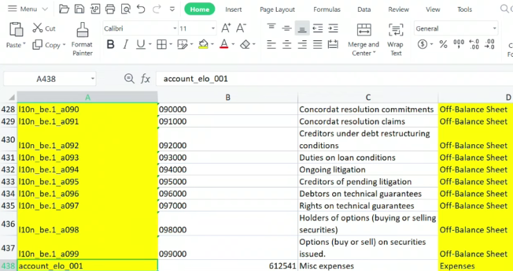Toggle Bold formatting
This screenshot has height=271, width=513.
click(111, 44)
